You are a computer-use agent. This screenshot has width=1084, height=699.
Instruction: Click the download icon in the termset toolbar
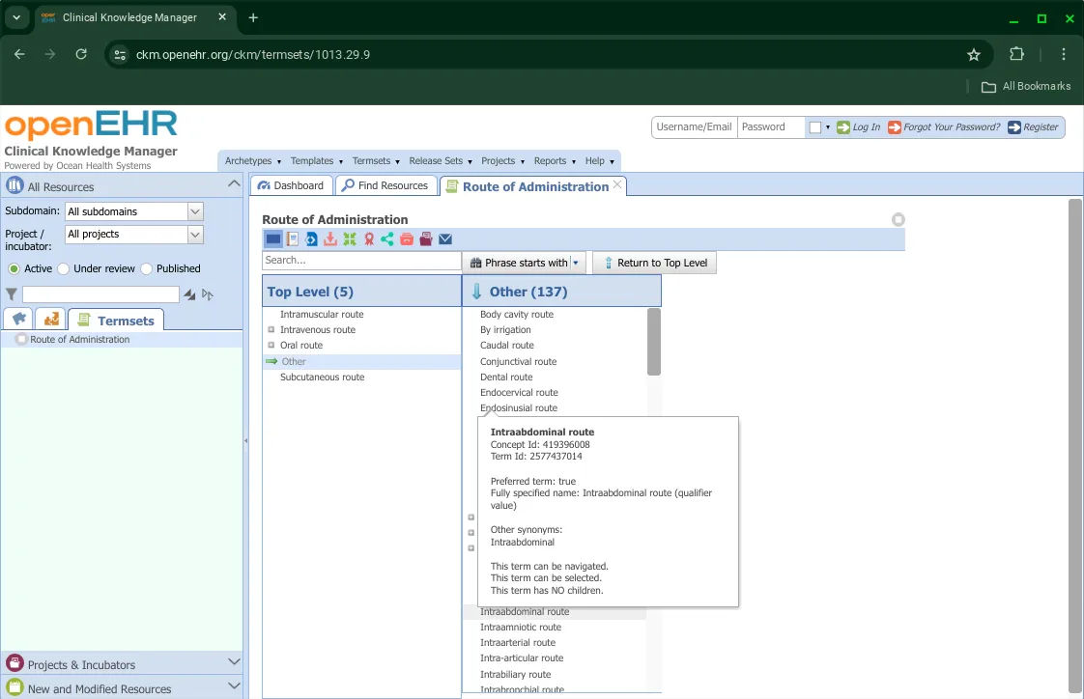(330, 239)
